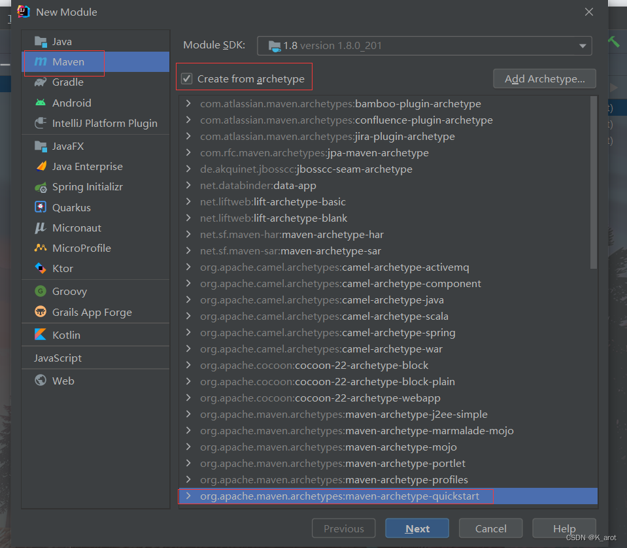The height and width of the screenshot is (548, 627).
Task: Expand jbosscc-seam-archetype node
Action: pyautogui.click(x=188, y=169)
